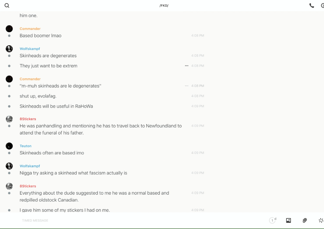Send a ping to the conversation
324x229 pixels.
pos(321,220)
